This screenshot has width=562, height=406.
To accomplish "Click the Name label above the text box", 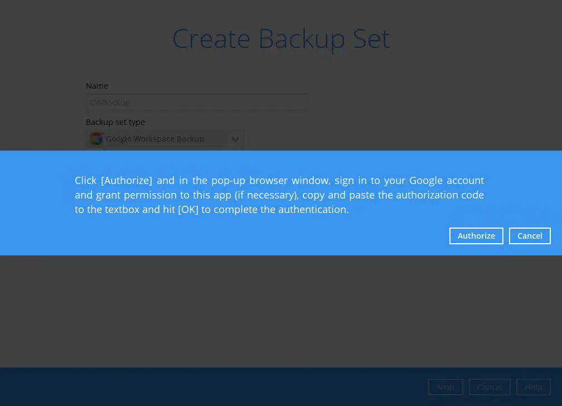I will [x=96, y=85].
